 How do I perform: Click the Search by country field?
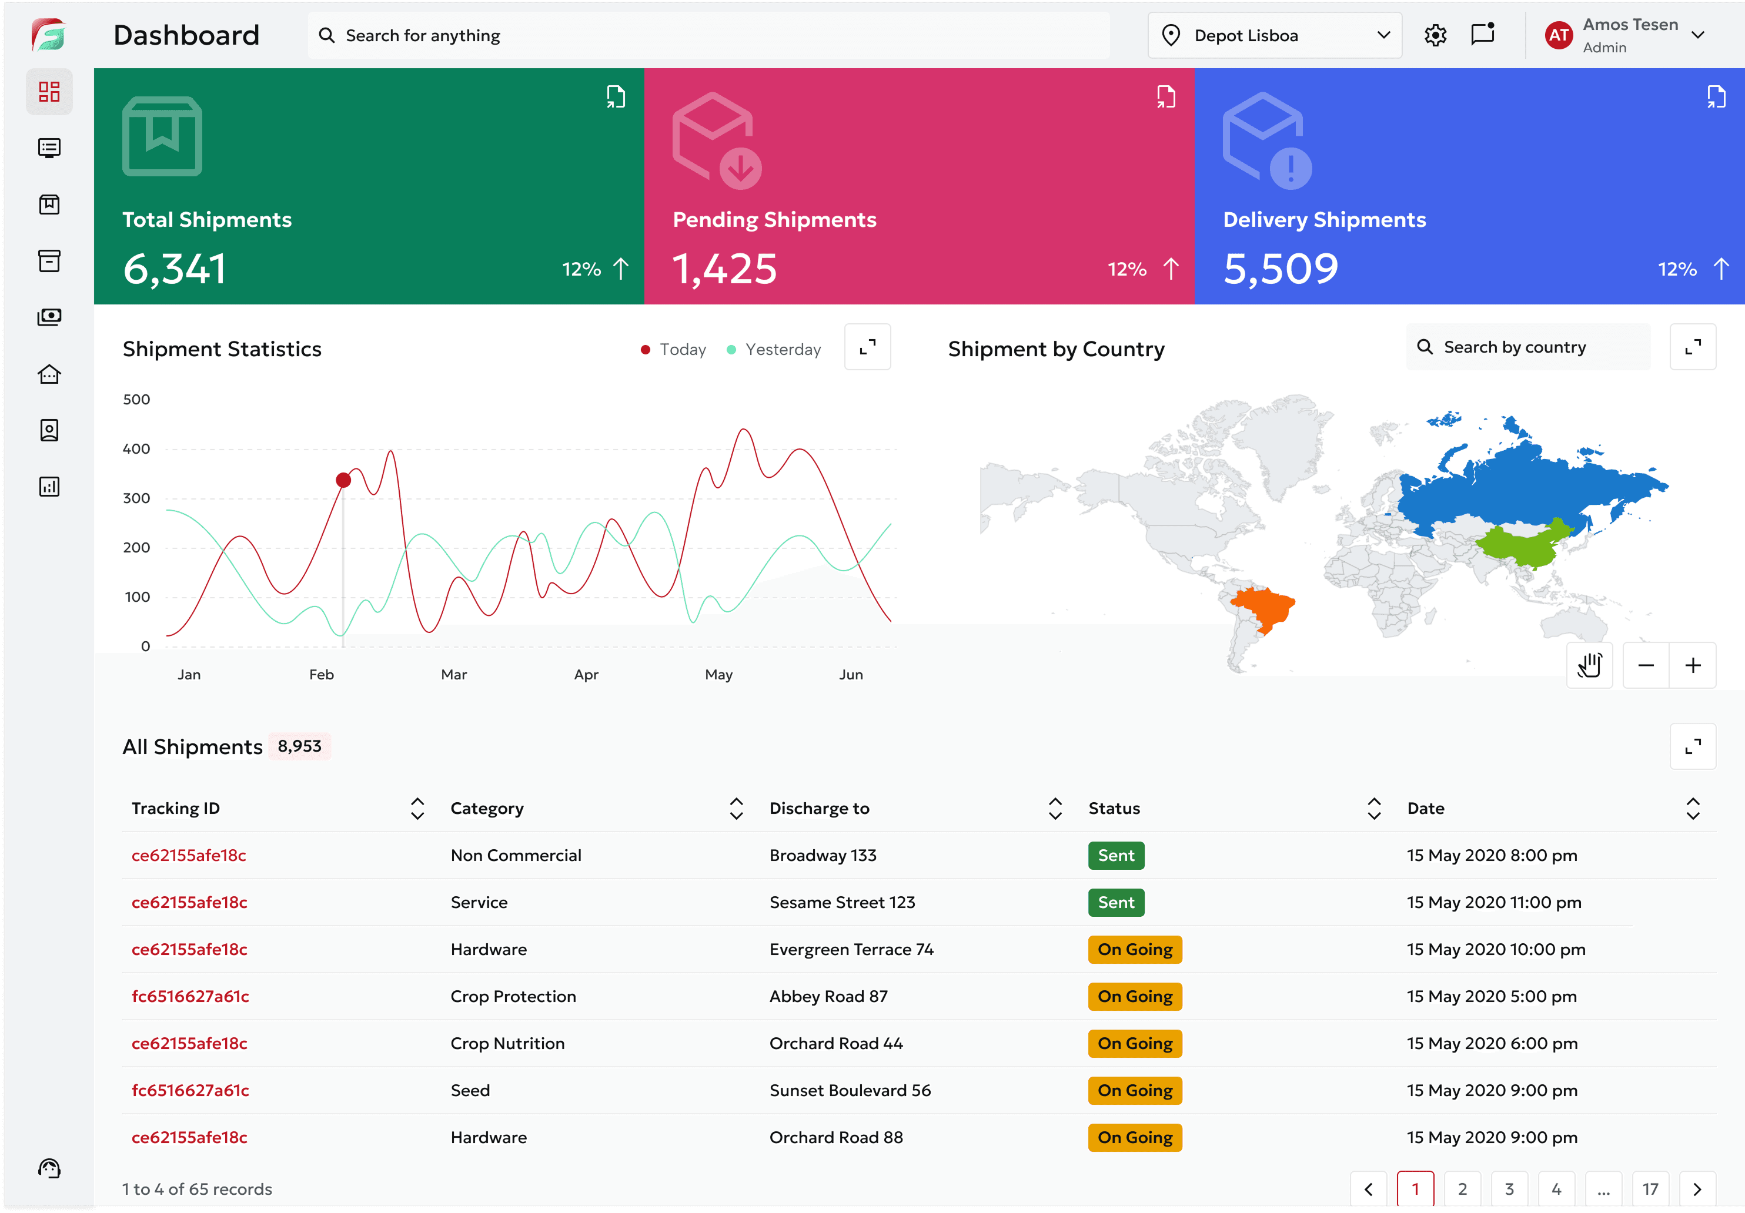pos(1527,347)
